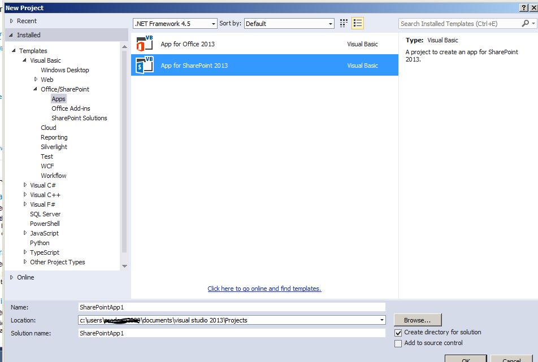This screenshot has width=538, height=362.
Task: Enable Add to source control
Action: tap(399, 343)
